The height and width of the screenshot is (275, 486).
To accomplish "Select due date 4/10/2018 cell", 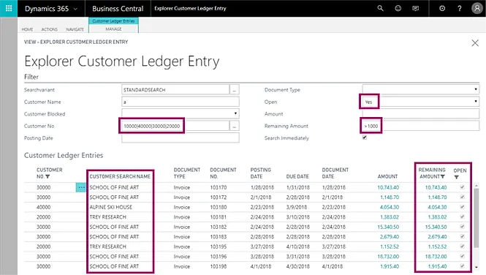I will click(298, 246).
